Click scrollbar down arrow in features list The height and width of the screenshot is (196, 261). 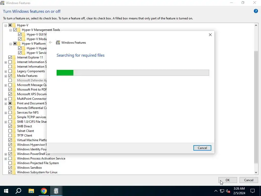pyautogui.click(x=256, y=173)
